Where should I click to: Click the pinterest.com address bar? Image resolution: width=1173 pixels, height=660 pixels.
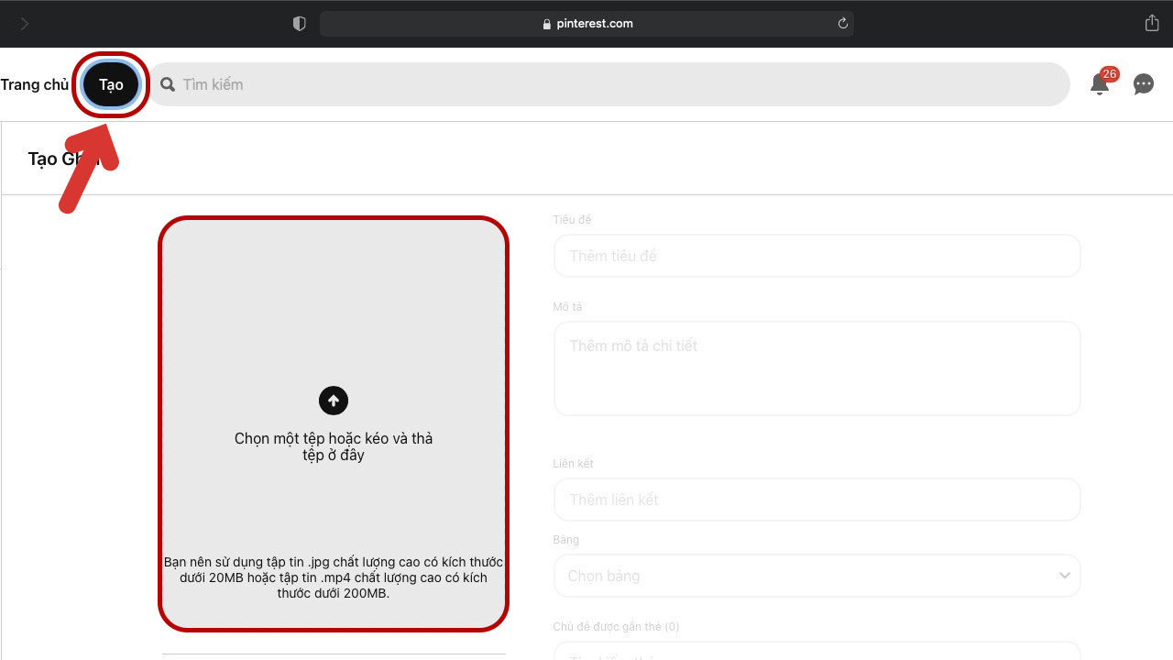click(586, 24)
